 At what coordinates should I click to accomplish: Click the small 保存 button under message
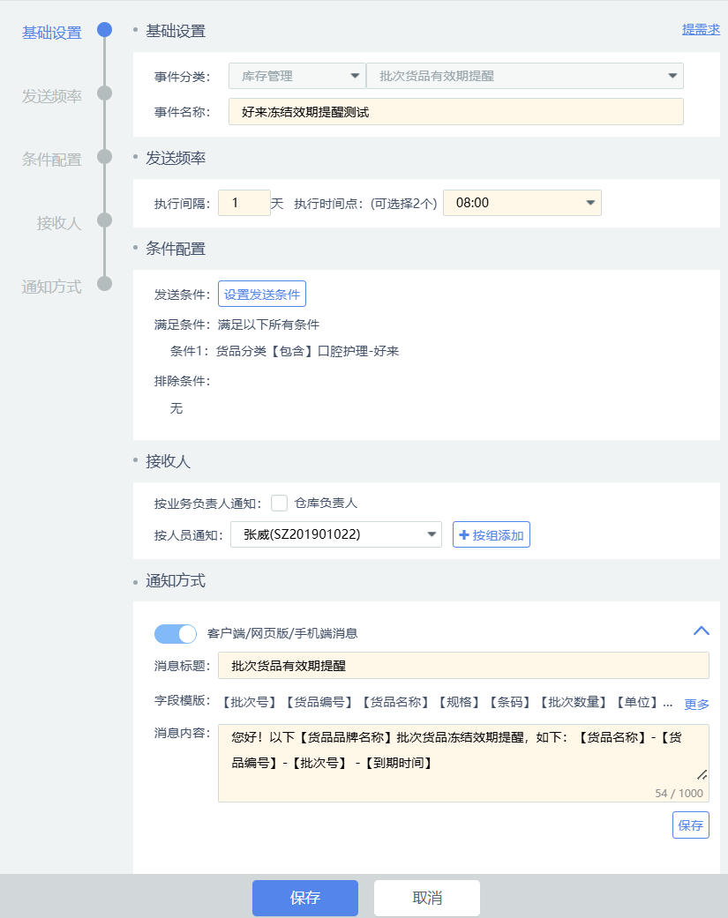point(691,825)
